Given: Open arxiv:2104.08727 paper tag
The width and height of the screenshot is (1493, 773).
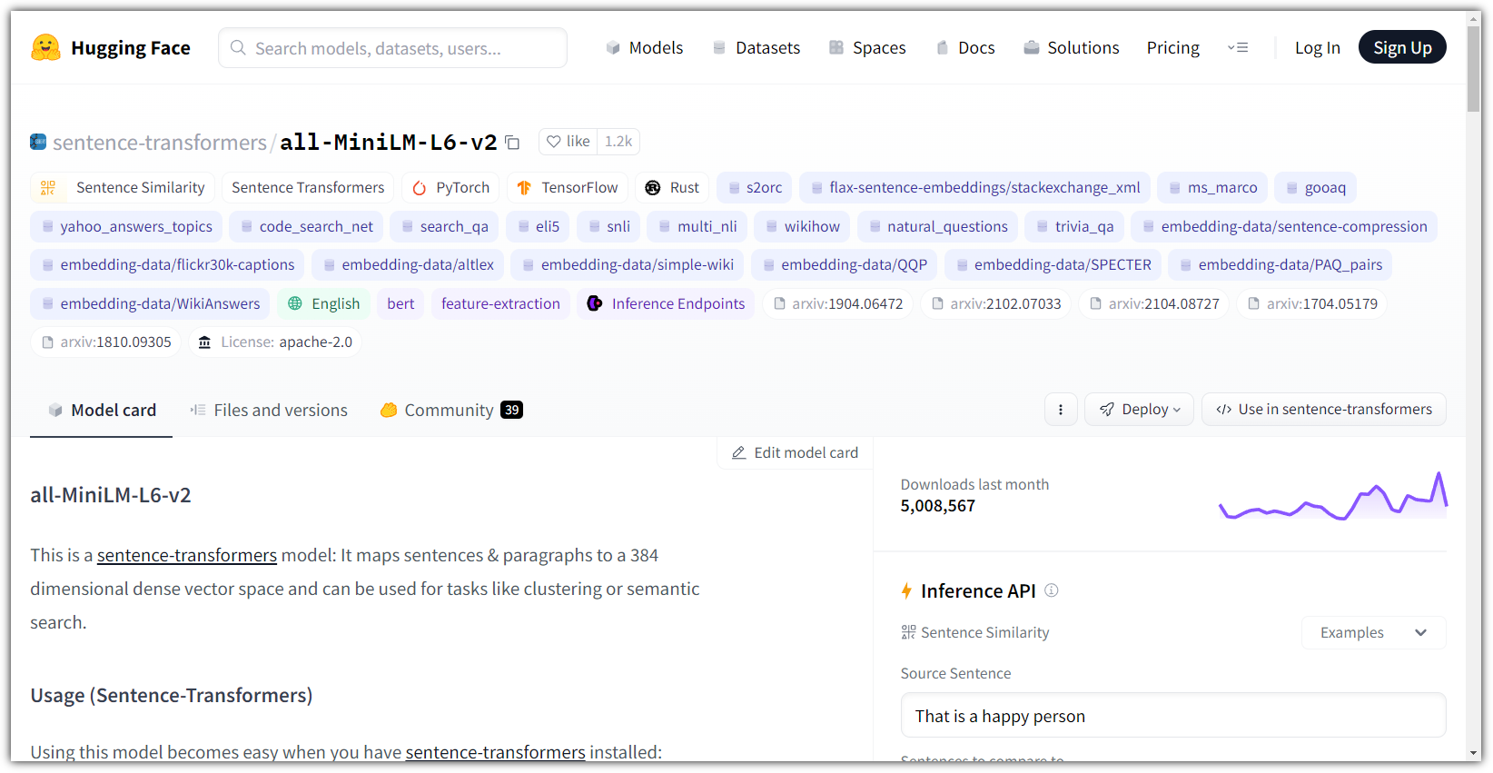Looking at the screenshot, I should tap(1154, 303).
